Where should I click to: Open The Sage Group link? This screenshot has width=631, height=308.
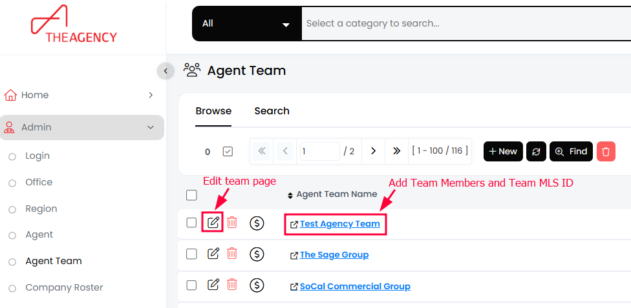(x=334, y=255)
